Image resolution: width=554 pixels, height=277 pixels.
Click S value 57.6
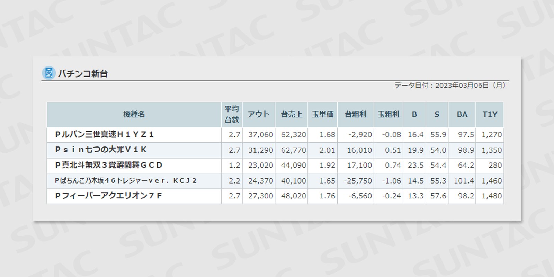tap(438, 196)
